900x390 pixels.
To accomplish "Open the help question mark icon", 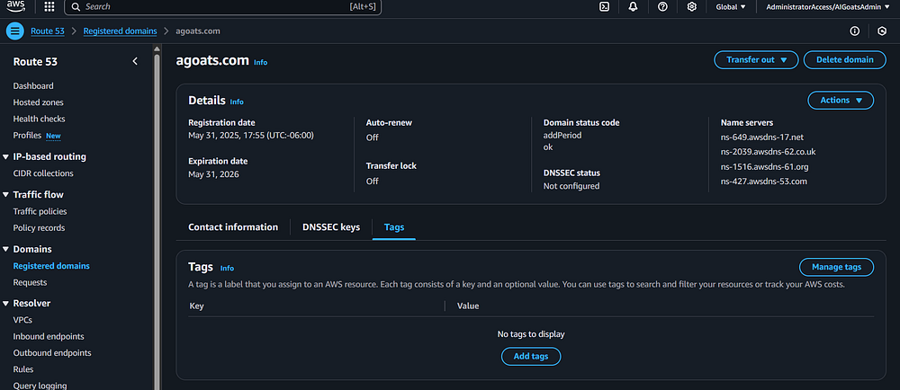I will tap(662, 7).
